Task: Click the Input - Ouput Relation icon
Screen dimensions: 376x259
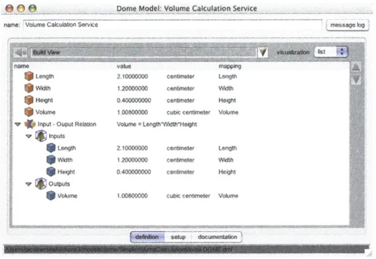Action: click(x=30, y=124)
